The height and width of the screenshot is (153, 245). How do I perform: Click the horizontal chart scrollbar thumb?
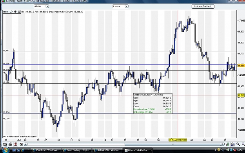(x=172, y=144)
